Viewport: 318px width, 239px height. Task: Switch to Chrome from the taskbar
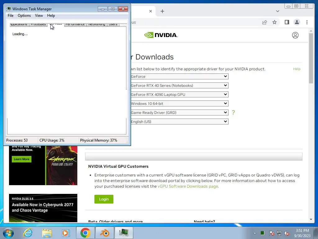coord(85,233)
